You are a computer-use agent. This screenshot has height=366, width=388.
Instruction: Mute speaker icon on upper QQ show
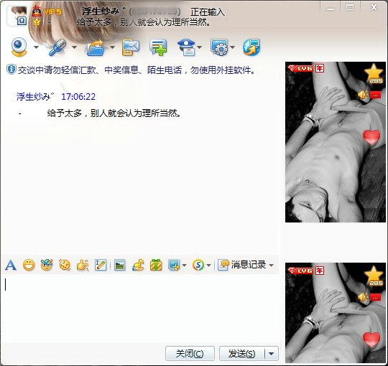pyautogui.click(x=363, y=95)
